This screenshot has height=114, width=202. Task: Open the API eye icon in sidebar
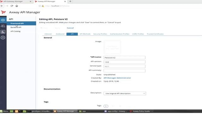coord(3,20)
